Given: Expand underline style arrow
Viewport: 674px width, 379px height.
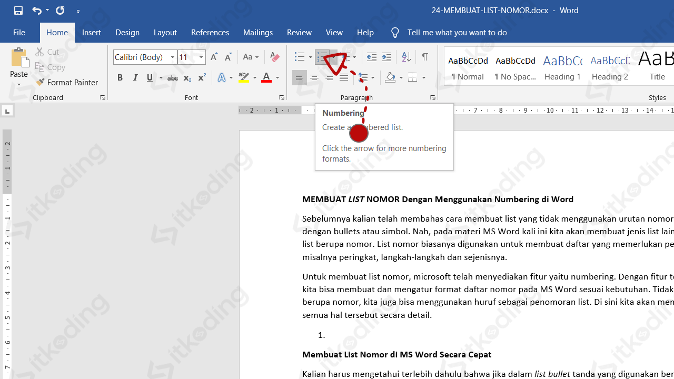Looking at the screenshot, I should point(161,78).
